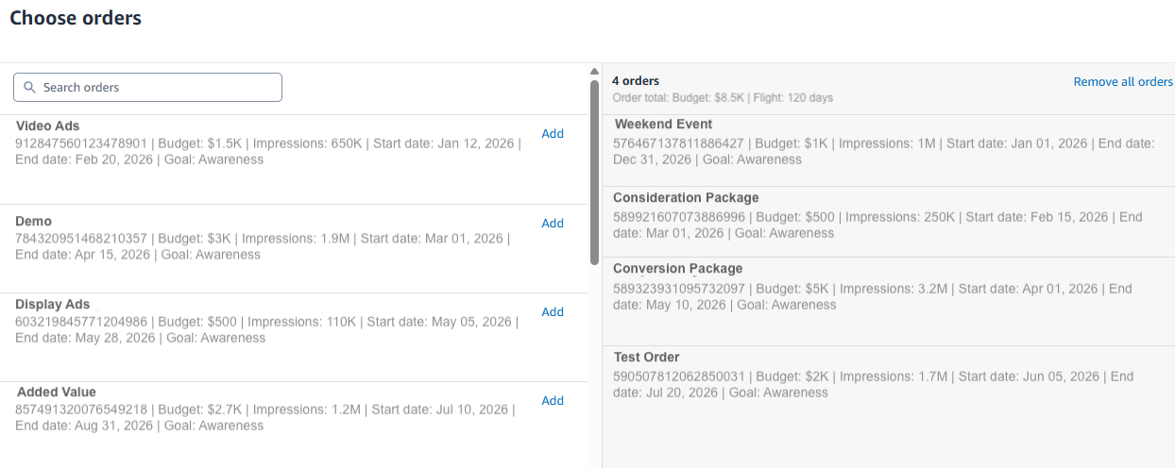Add the Added Value order

coord(553,401)
